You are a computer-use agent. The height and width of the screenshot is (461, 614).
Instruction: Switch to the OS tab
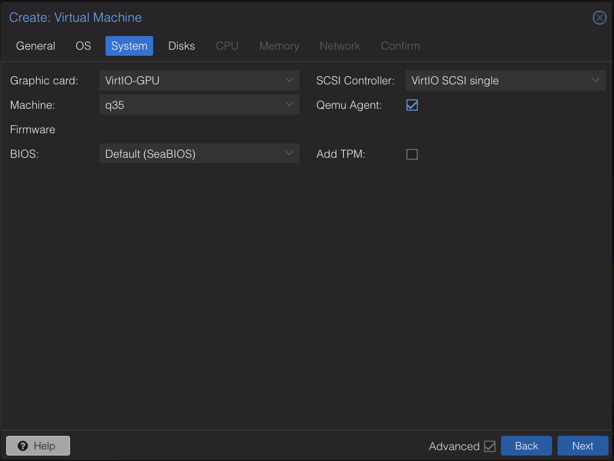[x=82, y=46]
